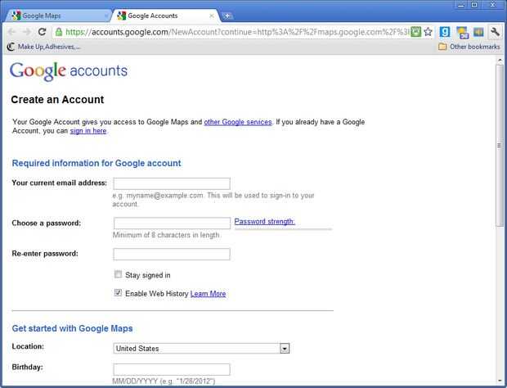Screen dimensions: 507x388
Task: Click the MM/DD/YYYY format hint
Action: [x=164, y=381]
